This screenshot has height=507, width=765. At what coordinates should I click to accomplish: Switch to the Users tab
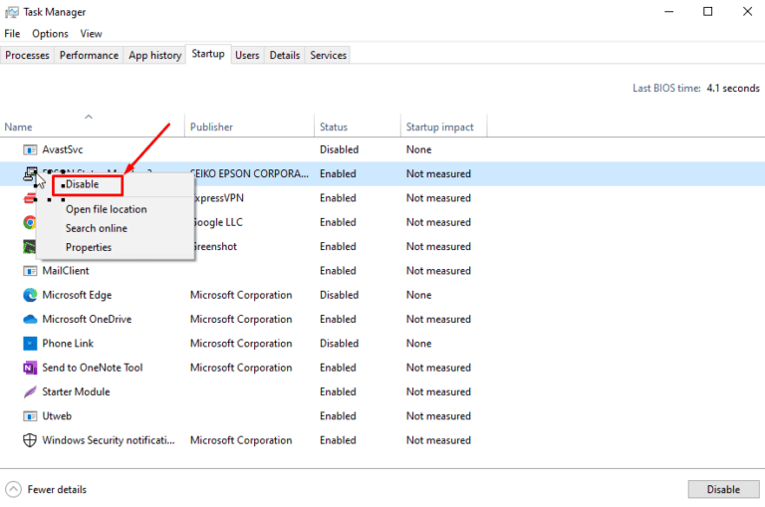point(247,55)
